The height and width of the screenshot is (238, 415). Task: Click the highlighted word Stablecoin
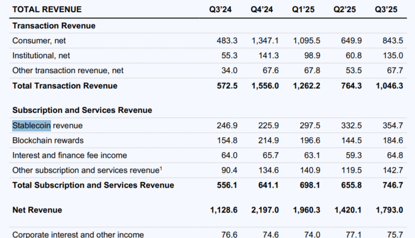coord(32,126)
